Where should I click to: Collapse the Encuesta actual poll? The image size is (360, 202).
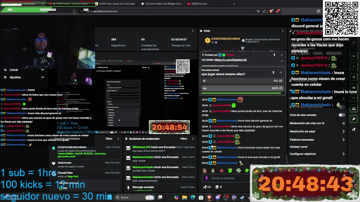[x=281, y=72]
